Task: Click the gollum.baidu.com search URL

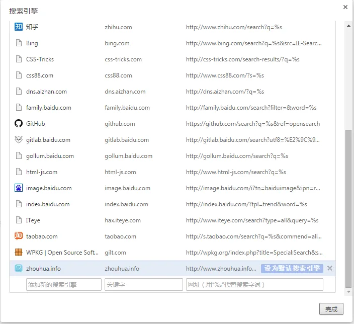Action: coord(237,156)
